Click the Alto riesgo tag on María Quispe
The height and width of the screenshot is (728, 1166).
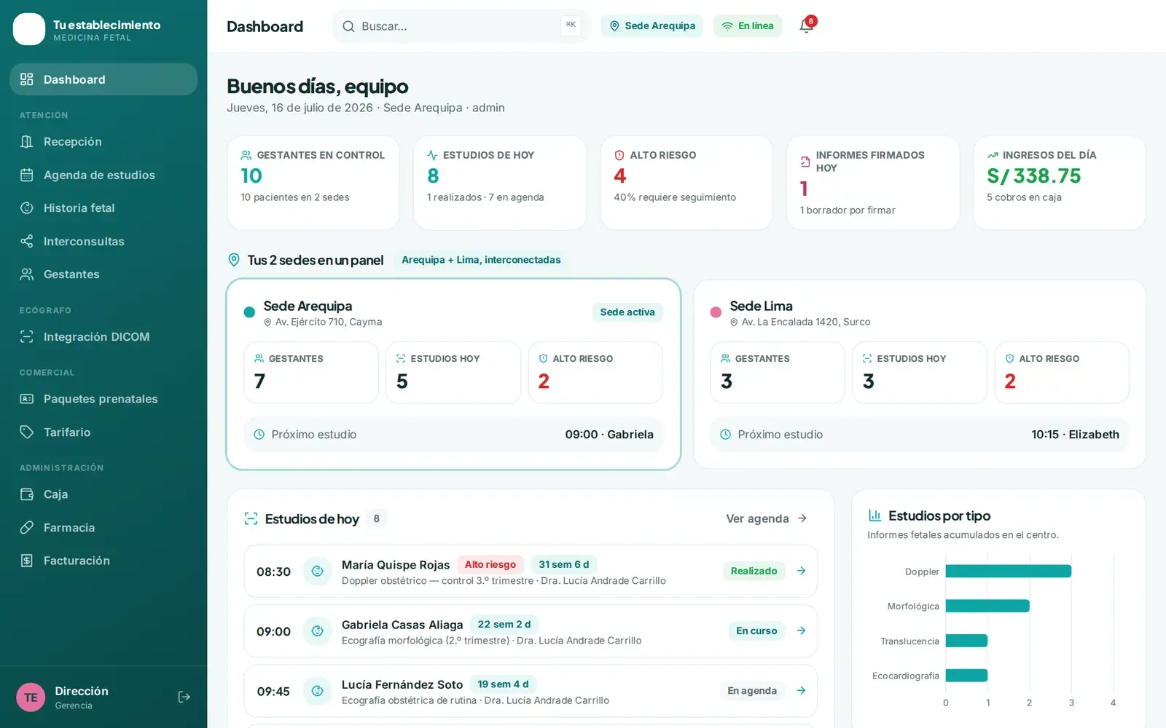point(490,564)
